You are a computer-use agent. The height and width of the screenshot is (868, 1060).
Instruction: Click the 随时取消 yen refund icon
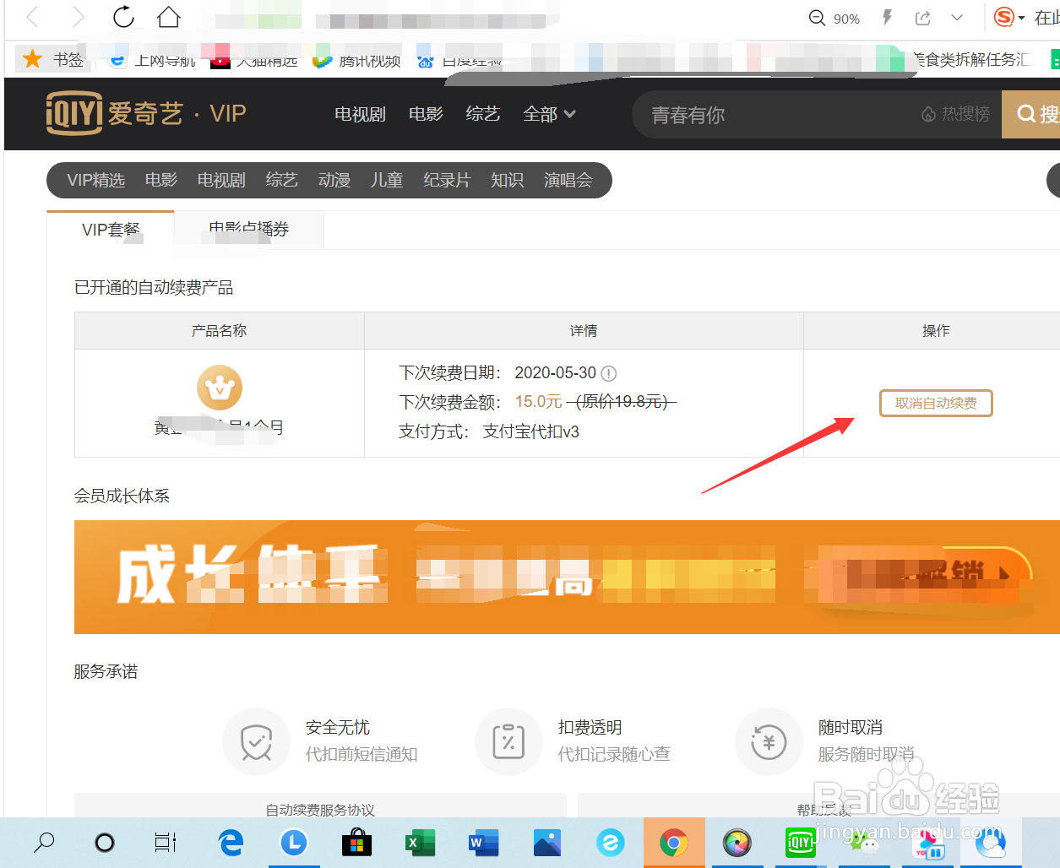click(769, 741)
